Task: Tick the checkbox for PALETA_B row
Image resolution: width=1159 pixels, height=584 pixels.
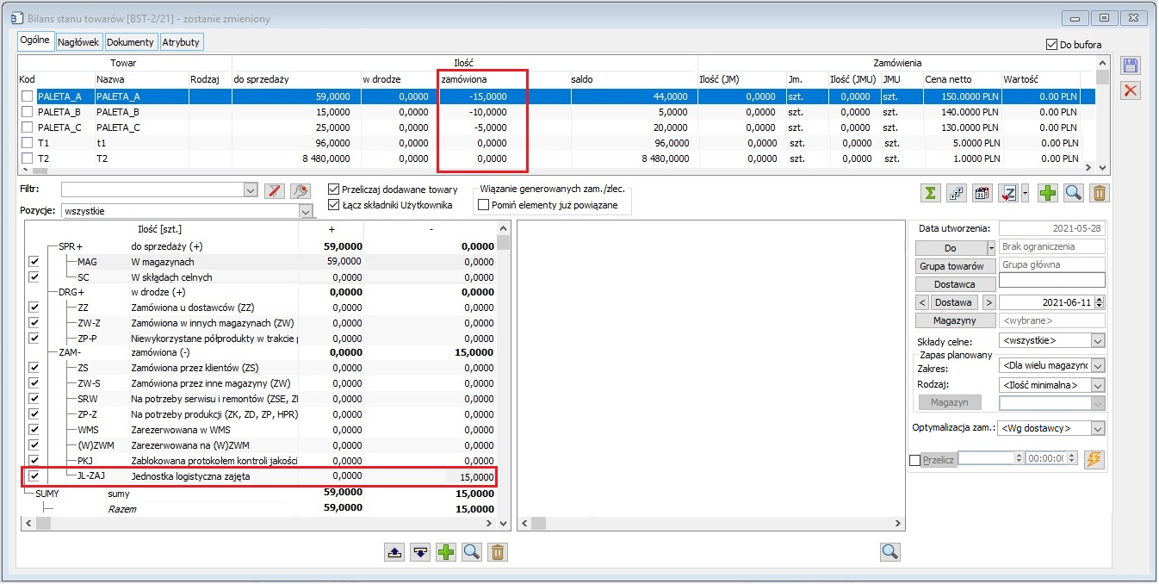Action: pos(28,112)
